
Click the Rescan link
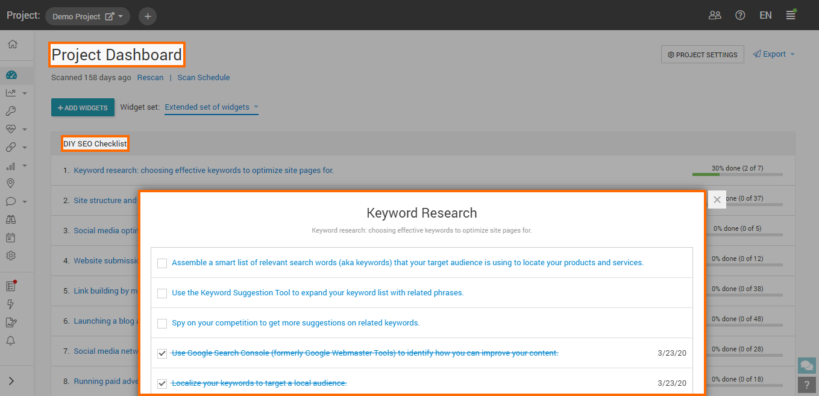(150, 78)
